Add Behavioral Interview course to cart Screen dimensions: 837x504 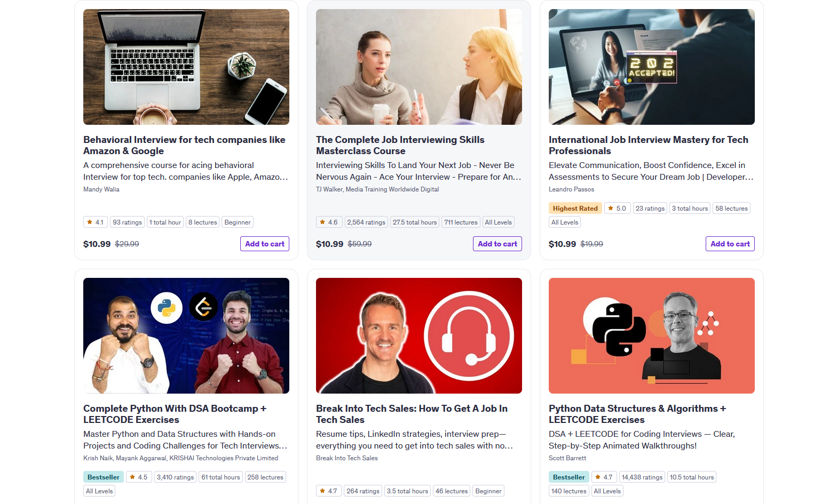pos(265,244)
